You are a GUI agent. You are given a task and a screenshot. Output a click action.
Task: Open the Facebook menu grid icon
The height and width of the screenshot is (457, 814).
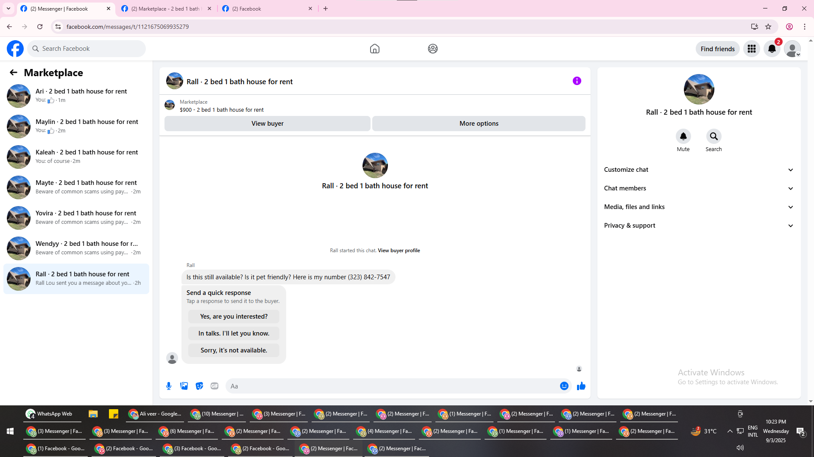[752, 49]
